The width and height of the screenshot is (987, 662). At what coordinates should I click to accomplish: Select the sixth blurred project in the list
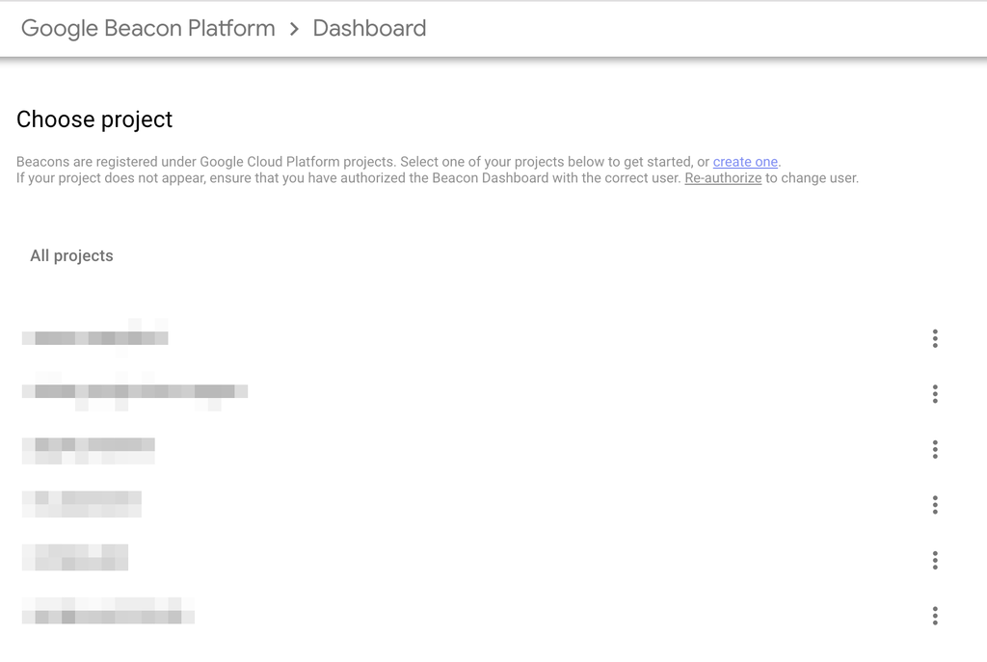108,611
